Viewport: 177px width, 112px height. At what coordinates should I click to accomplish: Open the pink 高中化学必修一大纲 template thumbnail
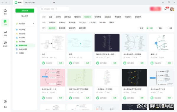pos(53,78)
